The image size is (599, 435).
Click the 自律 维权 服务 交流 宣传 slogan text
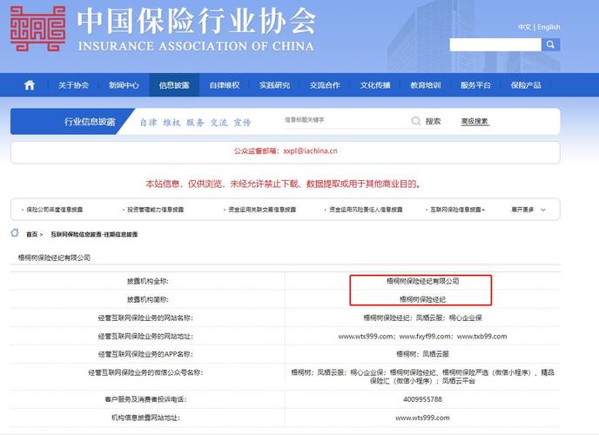click(195, 123)
